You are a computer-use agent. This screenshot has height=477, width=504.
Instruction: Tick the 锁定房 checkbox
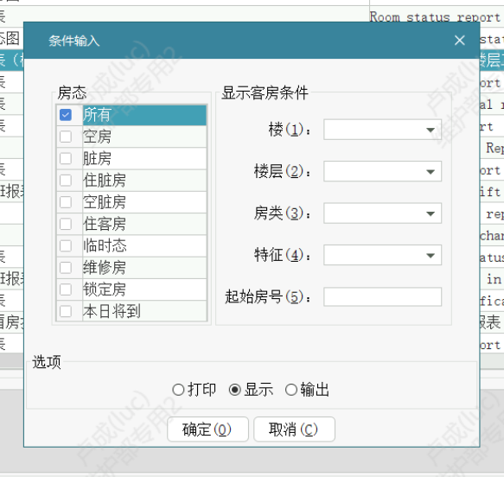click(x=66, y=289)
